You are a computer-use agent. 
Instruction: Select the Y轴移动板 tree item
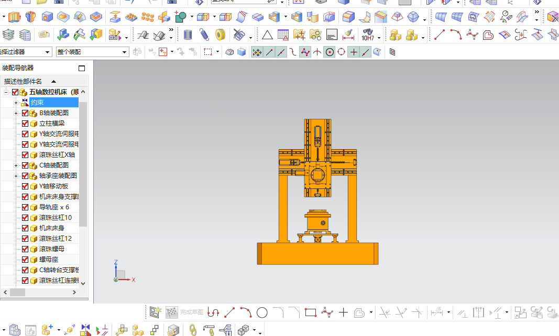coord(53,186)
